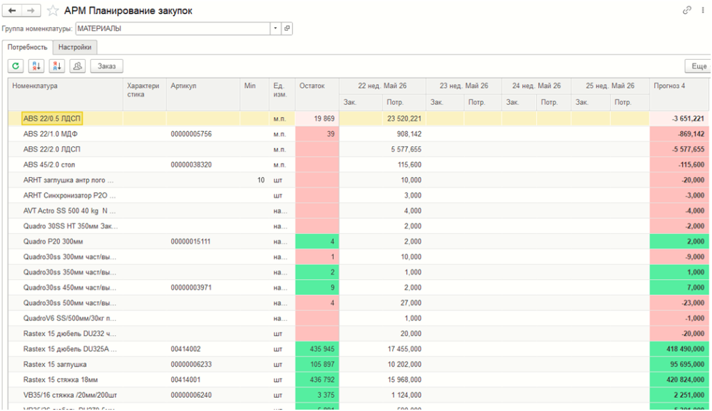Select the Quadro 30SS HT 350мм row

click(359, 226)
